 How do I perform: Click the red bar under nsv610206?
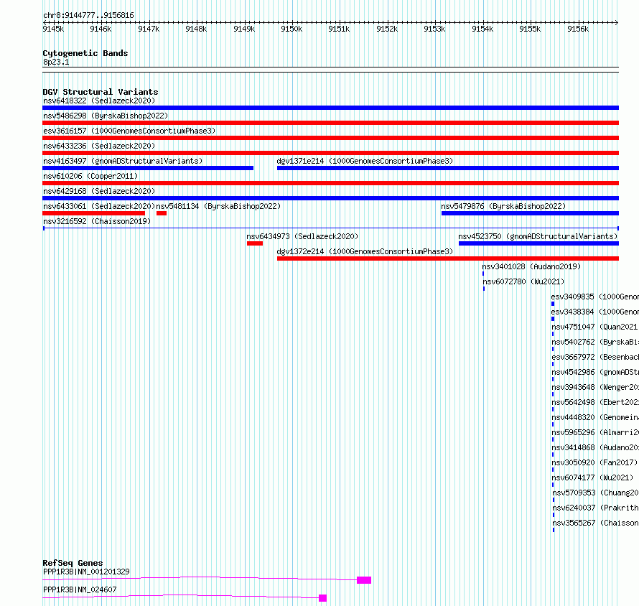click(330, 183)
